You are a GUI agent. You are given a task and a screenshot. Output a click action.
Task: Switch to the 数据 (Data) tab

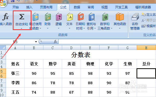[x=77, y=7]
